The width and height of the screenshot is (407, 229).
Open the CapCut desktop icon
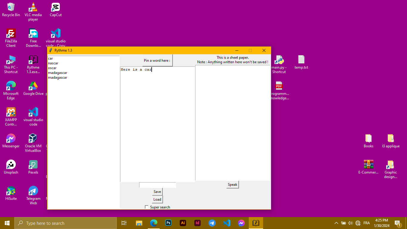(56, 10)
